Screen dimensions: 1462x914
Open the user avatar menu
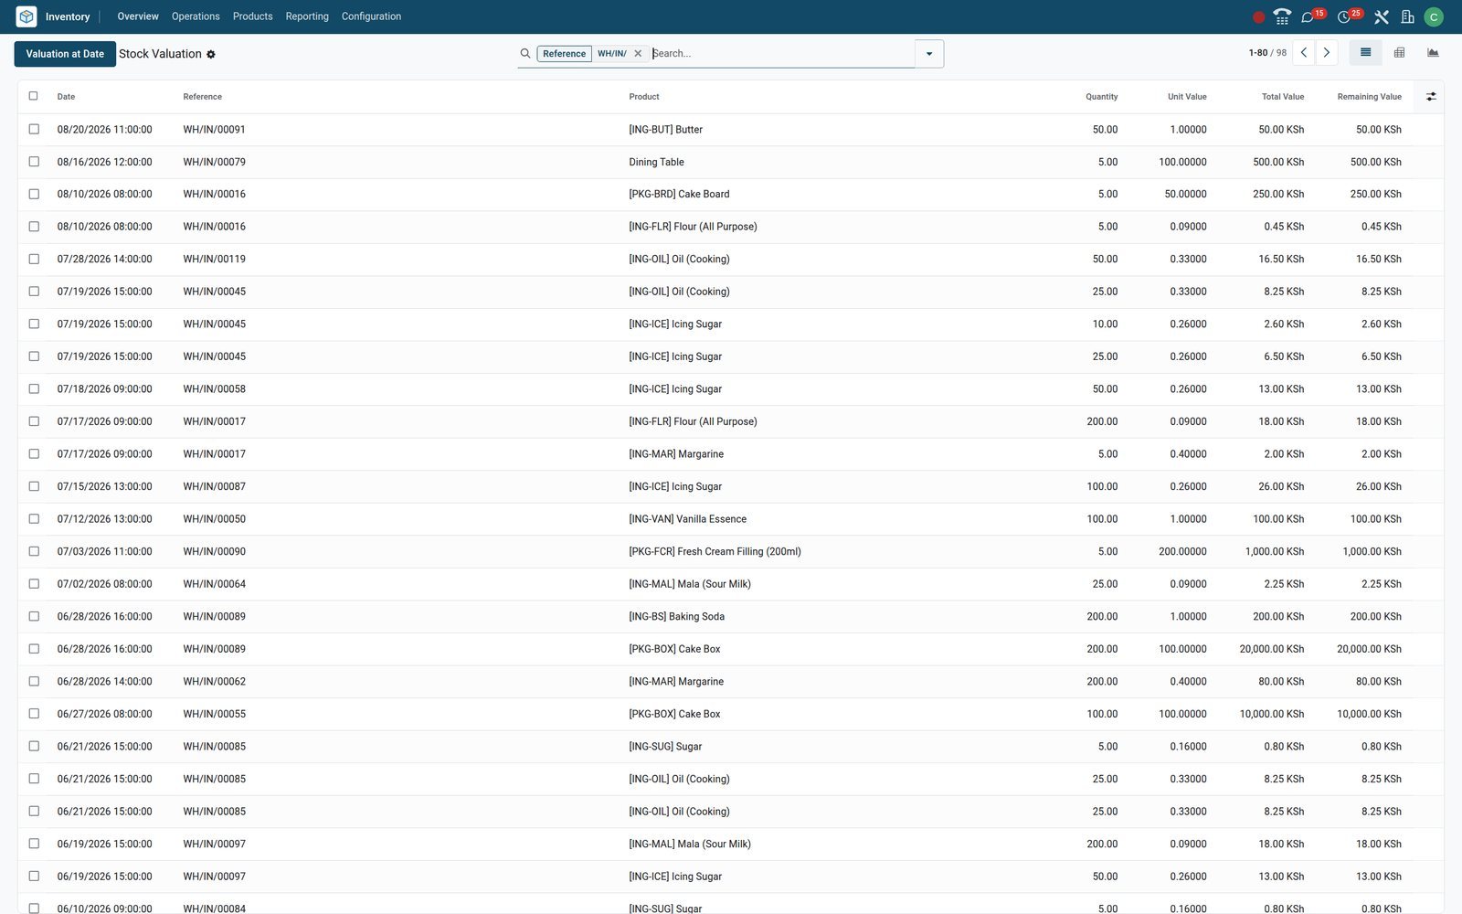click(1434, 16)
